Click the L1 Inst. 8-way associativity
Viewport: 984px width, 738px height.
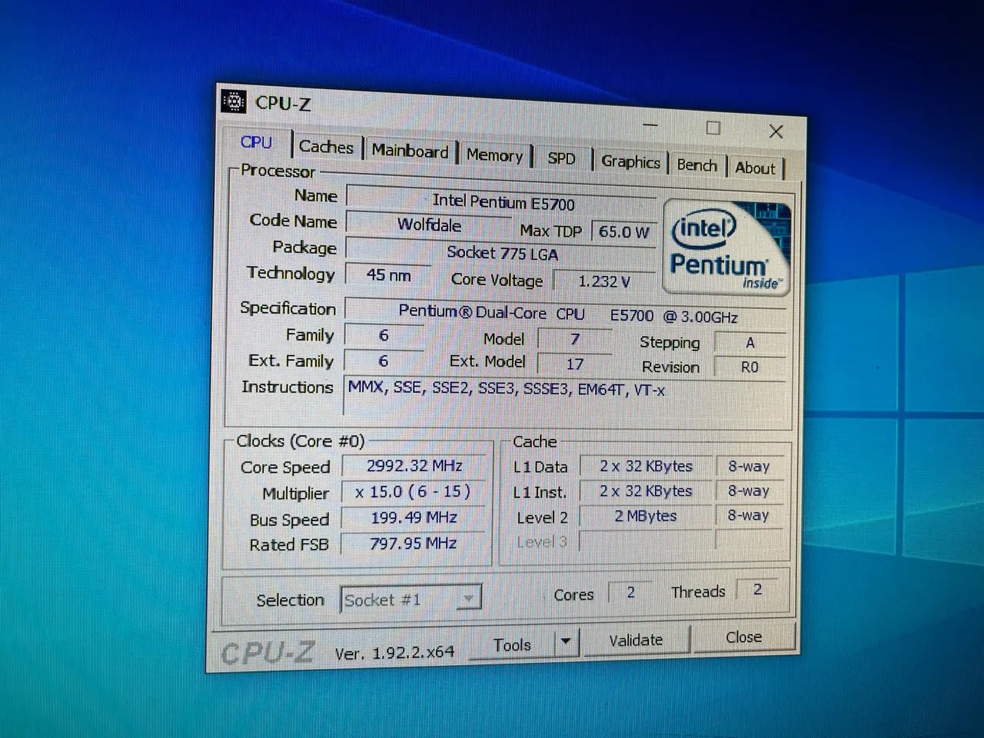tap(749, 490)
